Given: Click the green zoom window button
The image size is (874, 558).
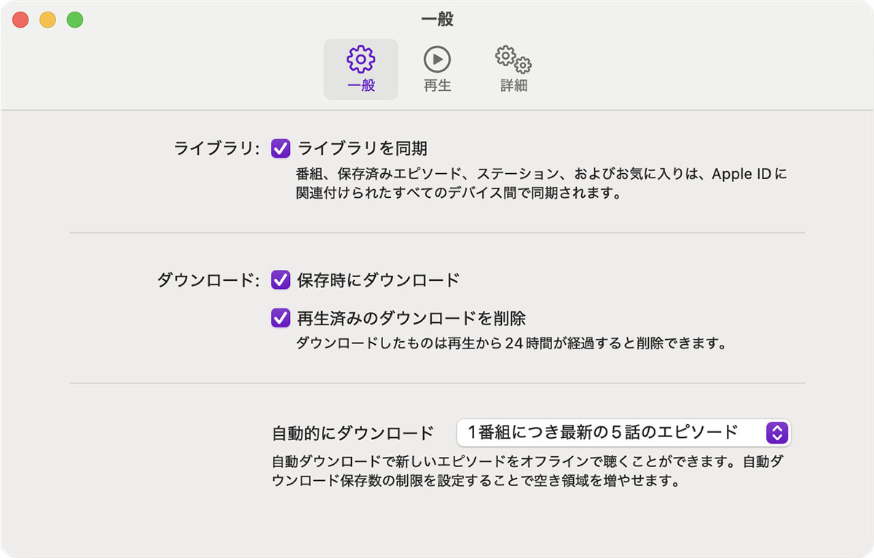Looking at the screenshot, I should click(74, 20).
